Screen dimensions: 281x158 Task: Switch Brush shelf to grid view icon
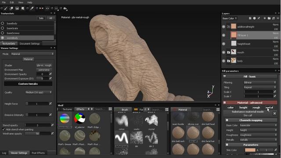coord(167,109)
